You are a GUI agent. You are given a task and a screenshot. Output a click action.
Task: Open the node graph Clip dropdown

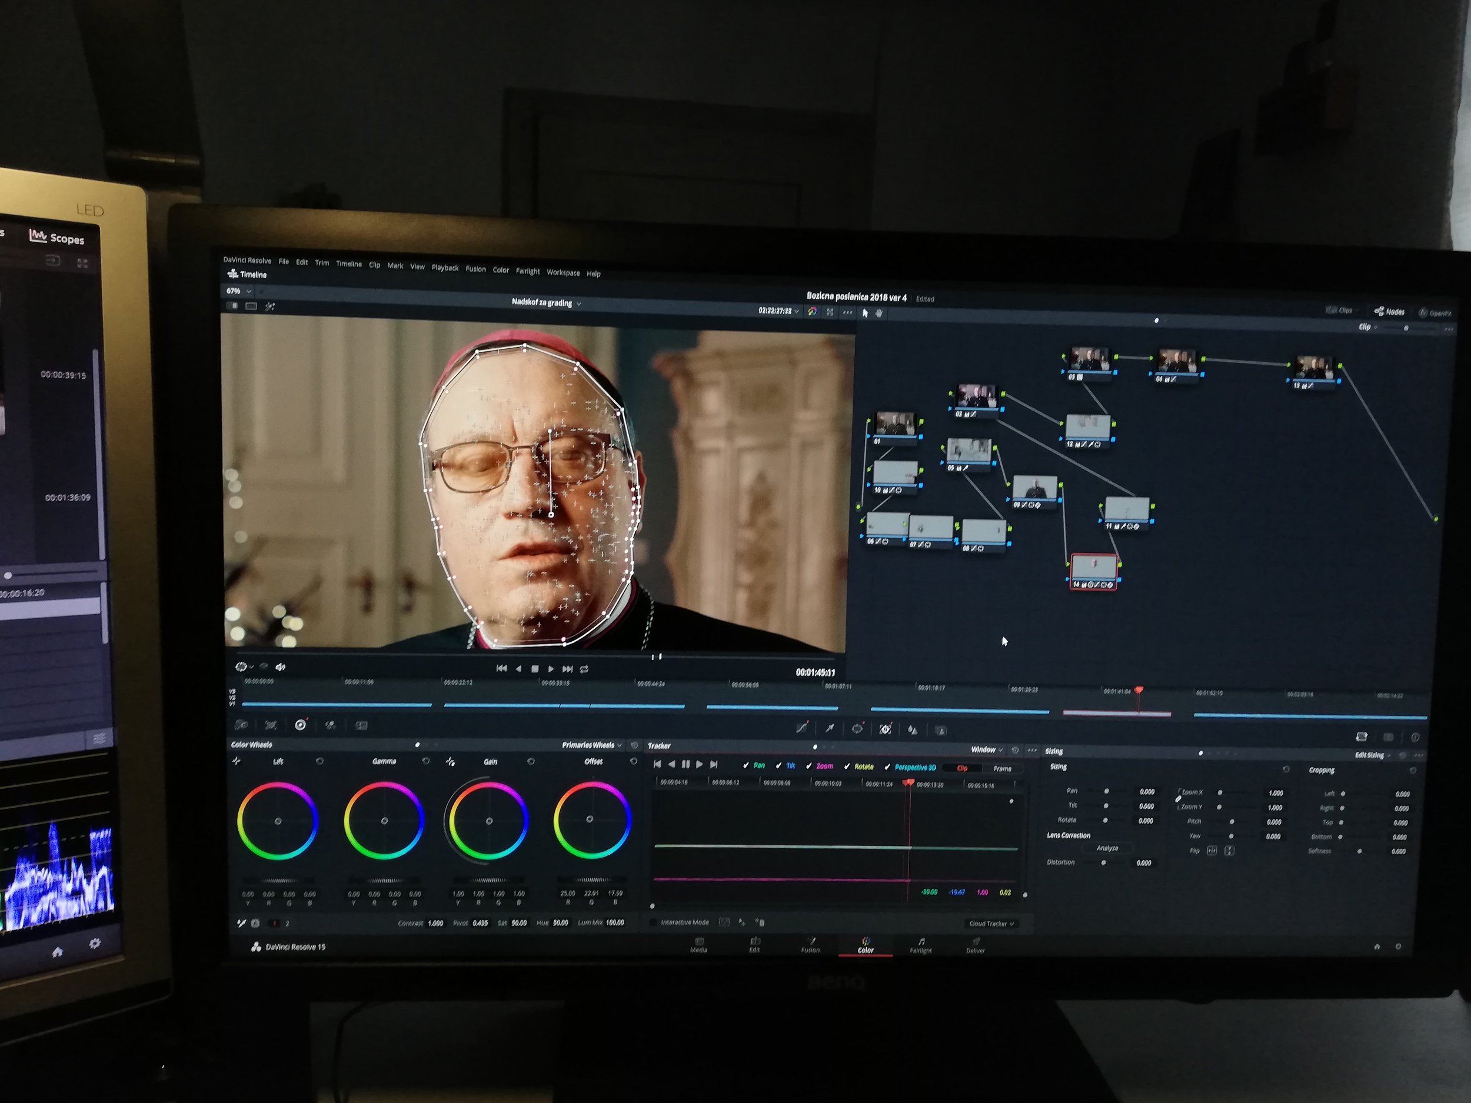[x=1368, y=327]
